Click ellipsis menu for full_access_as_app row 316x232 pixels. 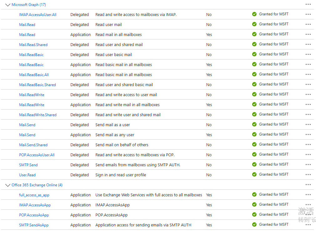pos(308,195)
